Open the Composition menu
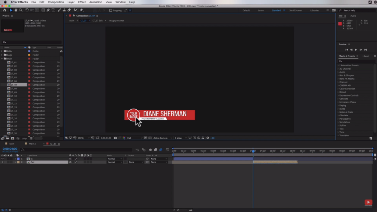The width and height of the screenshot is (377, 212). (56, 2)
